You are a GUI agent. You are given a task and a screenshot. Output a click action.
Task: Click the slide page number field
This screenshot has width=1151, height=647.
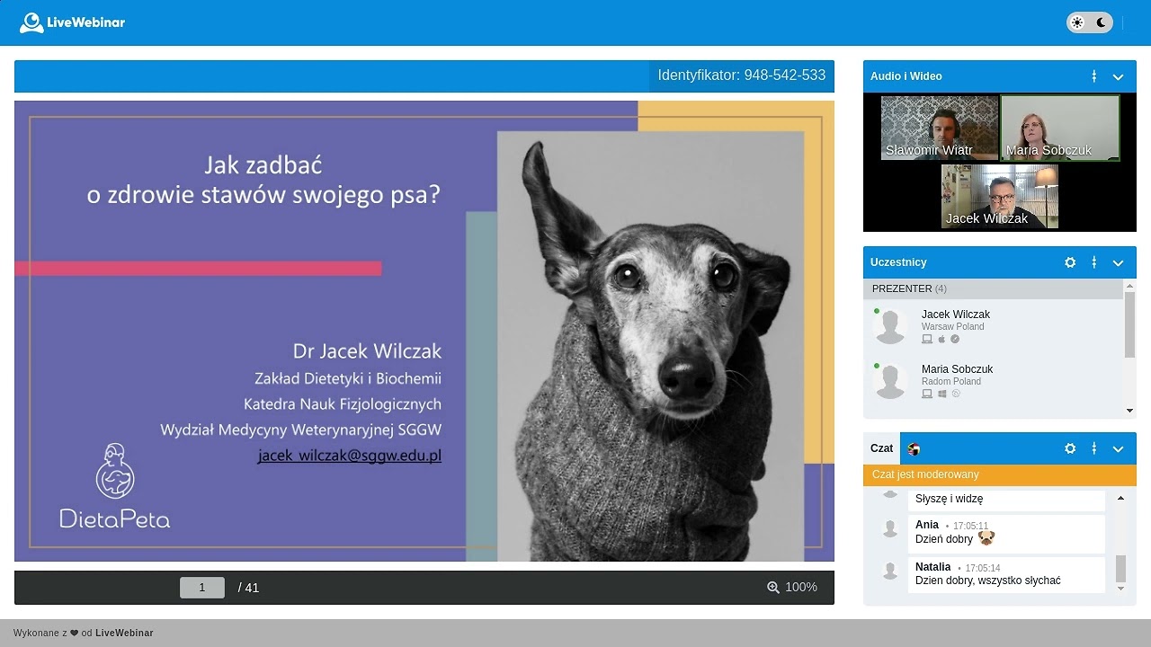pyautogui.click(x=202, y=588)
